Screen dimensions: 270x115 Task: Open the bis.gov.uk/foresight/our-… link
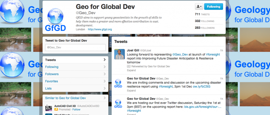203,107
